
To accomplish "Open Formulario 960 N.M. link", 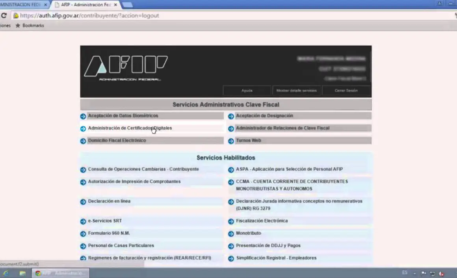I will 109,233.
